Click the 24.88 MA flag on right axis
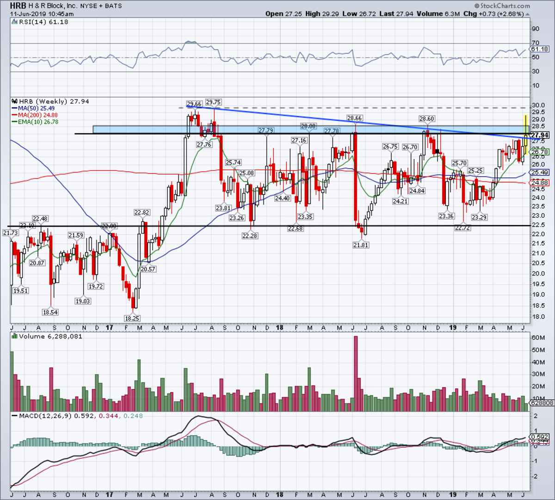The height and width of the screenshot is (500, 555). 539,183
